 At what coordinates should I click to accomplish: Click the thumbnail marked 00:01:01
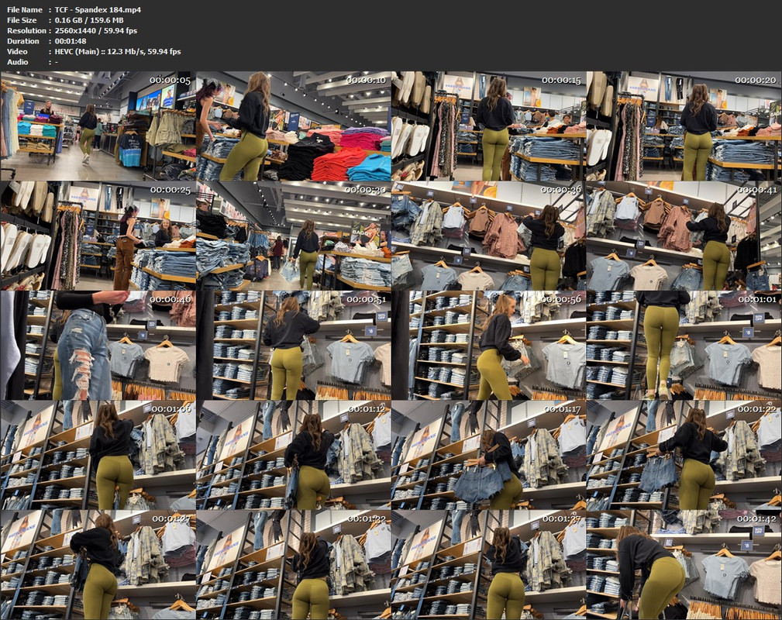click(684, 345)
